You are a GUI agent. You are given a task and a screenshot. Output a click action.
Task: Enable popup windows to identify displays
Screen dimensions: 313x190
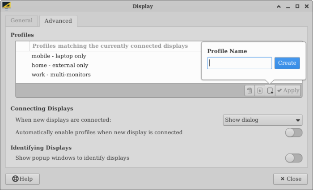pos(294,158)
